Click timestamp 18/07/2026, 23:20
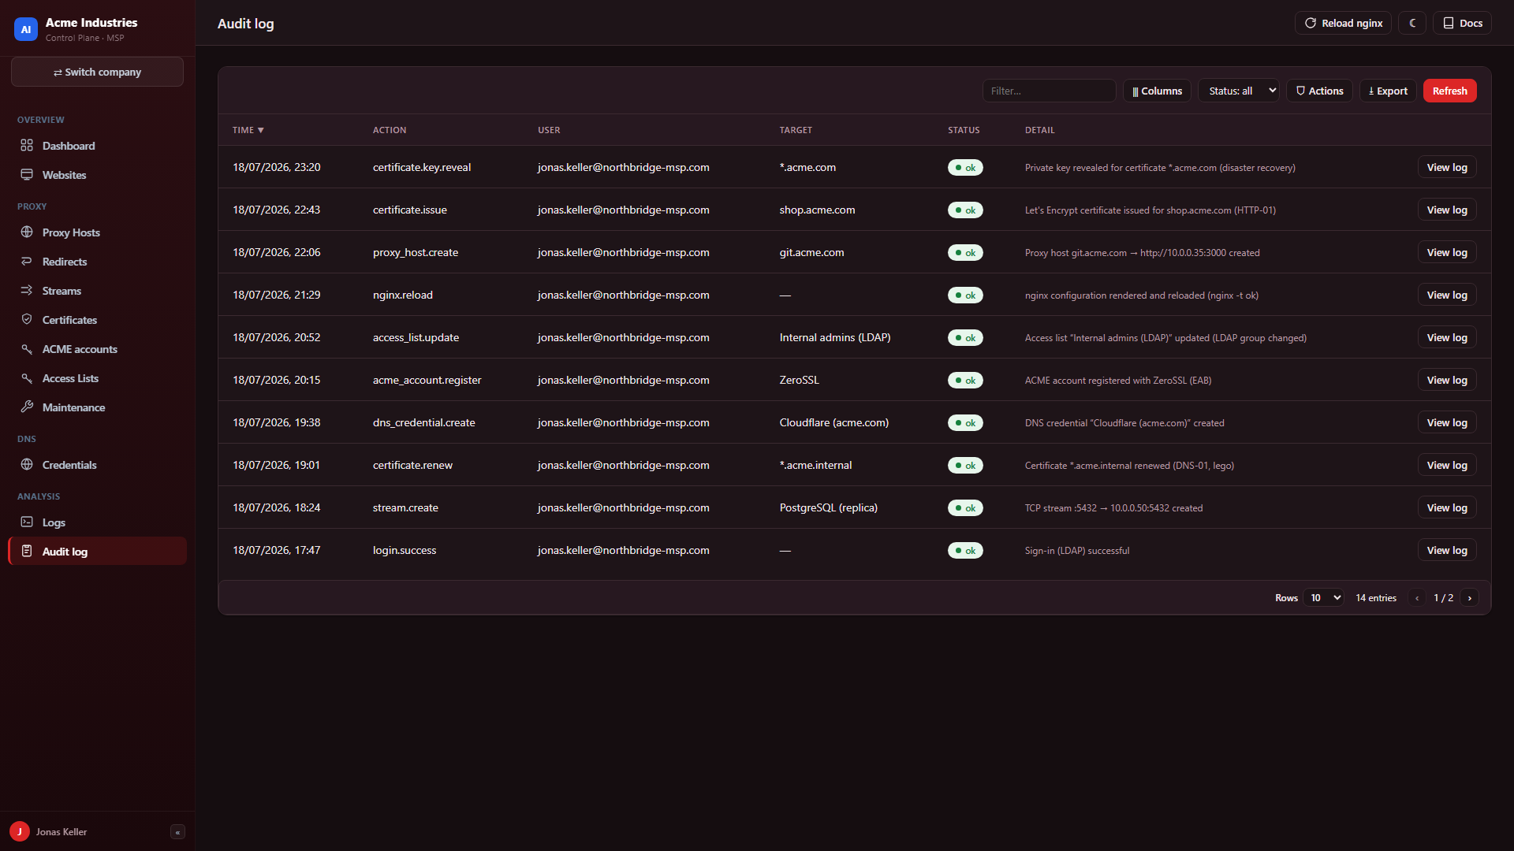This screenshot has width=1514, height=851. pos(276,167)
